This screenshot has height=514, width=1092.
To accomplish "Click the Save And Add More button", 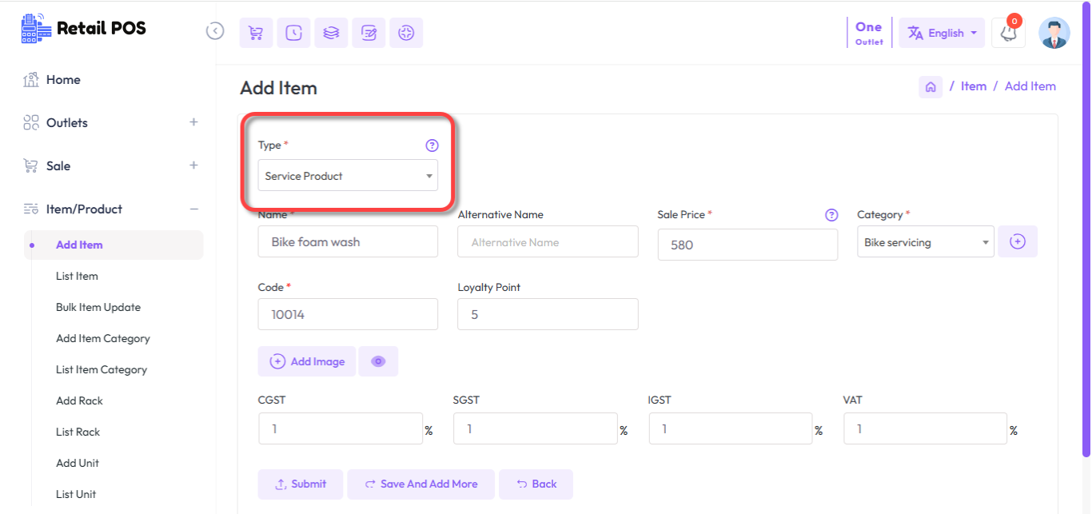I will (420, 484).
